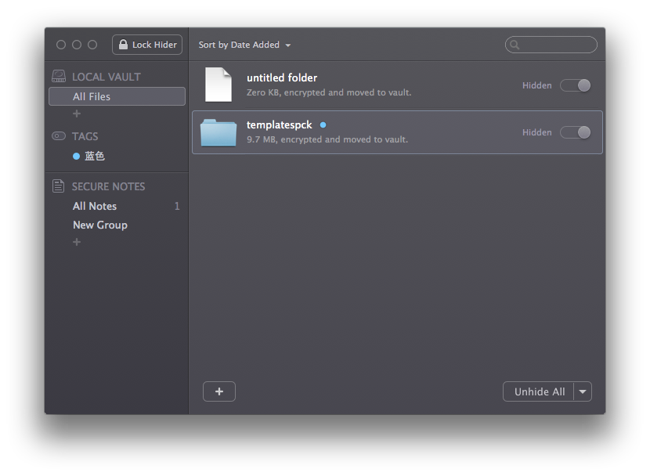Click the Unhide All button
650x476 pixels.
[x=539, y=391]
